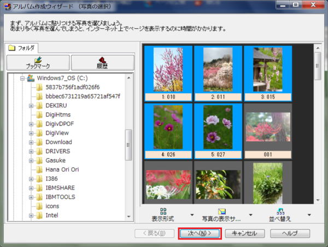The width and height of the screenshot is (328, 247).
Task: Click the DEKIRU folder icon
Action: [x=39, y=106]
